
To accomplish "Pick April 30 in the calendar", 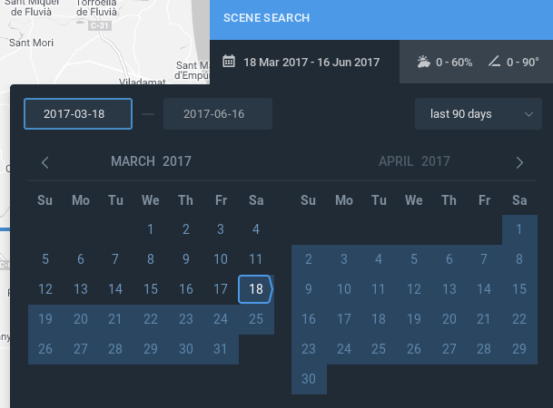I will pos(309,379).
